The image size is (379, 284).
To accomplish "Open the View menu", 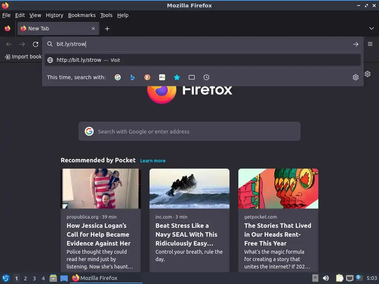I will point(35,15).
